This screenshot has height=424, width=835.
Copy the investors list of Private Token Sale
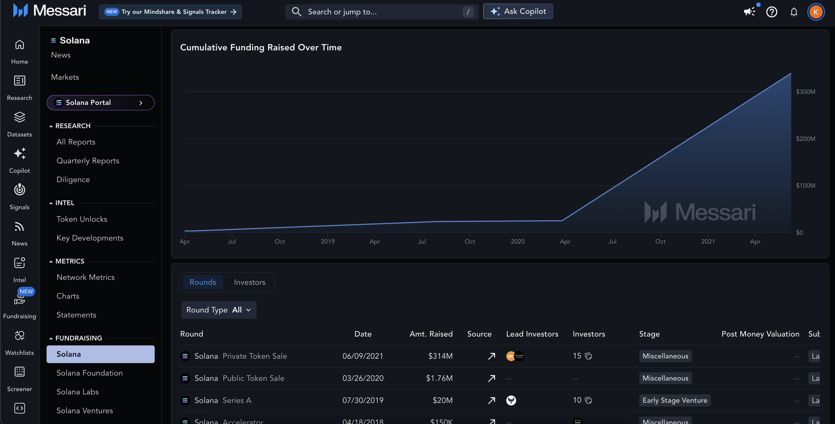[x=588, y=356]
